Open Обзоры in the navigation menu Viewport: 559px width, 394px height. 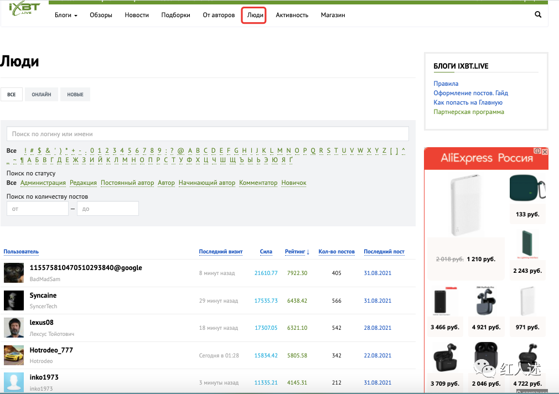coord(101,15)
